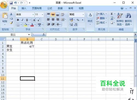Click the Office button

coord(4,5)
